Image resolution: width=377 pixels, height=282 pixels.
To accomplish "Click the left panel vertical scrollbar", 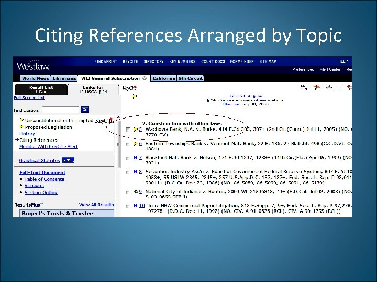I will (118, 142).
